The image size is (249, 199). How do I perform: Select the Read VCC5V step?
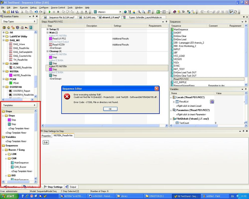pyautogui.click(x=59, y=45)
